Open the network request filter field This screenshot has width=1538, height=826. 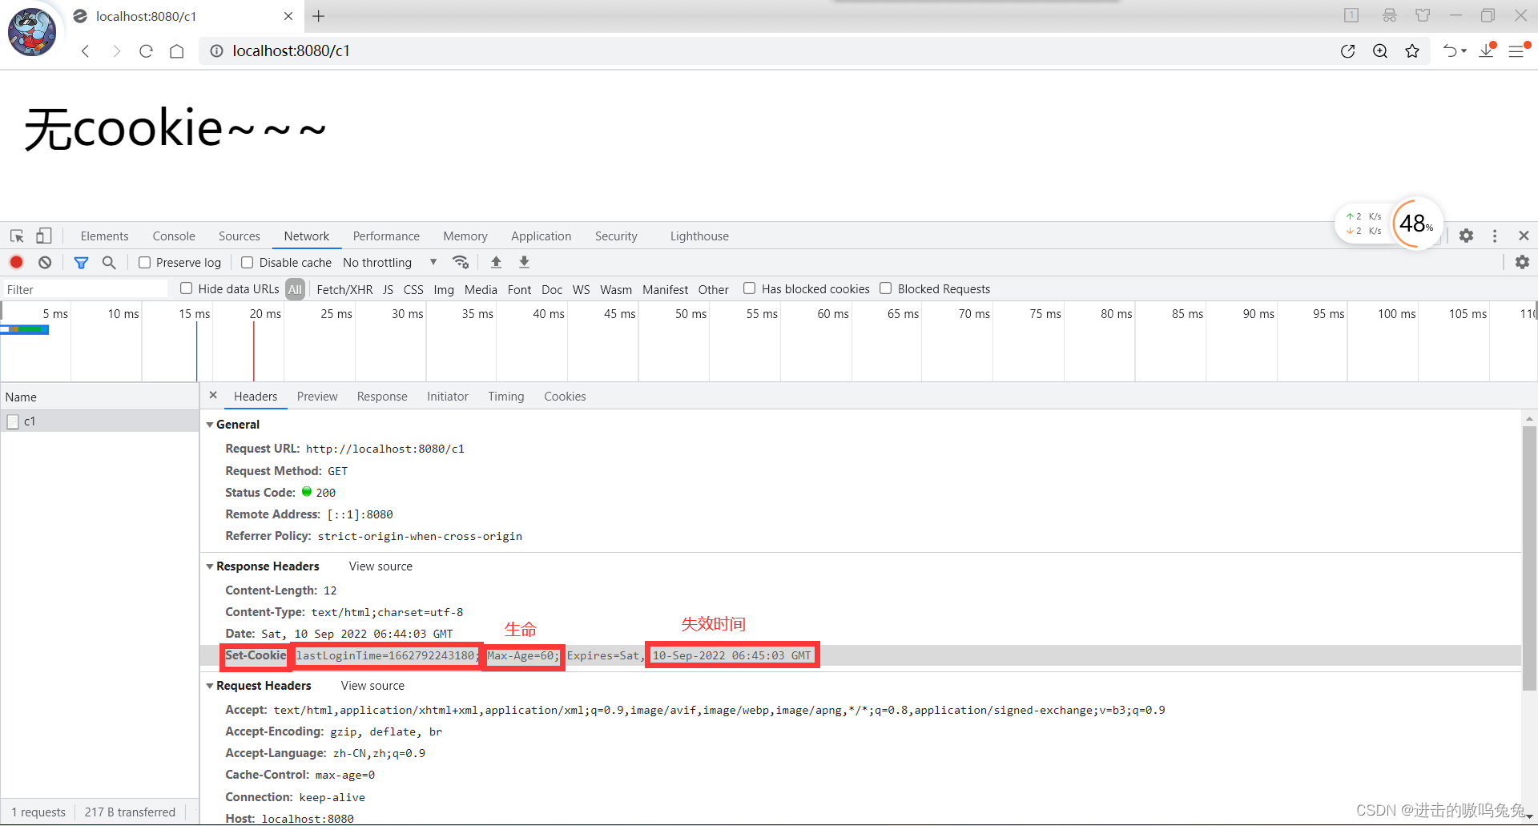coord(81,262)
